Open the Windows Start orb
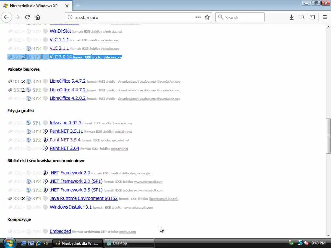 tap(9, 243)
